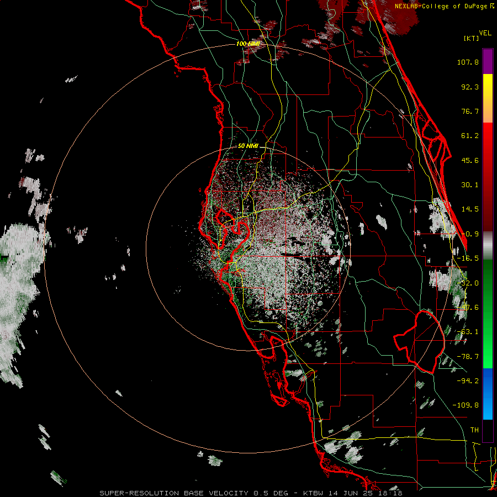Pick the blue segment of the color bar
The width and height of the screenshot is (497, 497).
tap(488, 394)
